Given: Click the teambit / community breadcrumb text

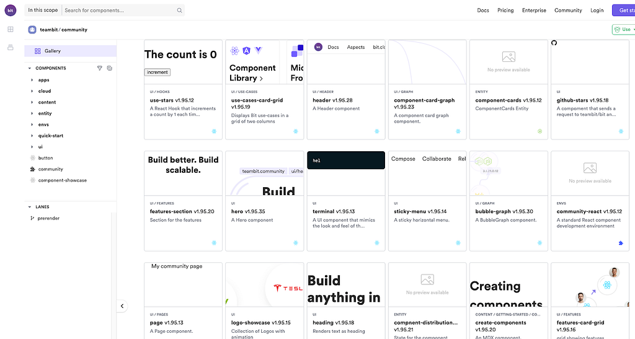Looking at the screenshot, I should click(x=64, y=30).
